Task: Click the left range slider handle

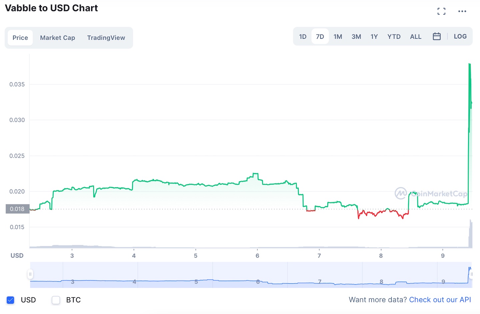Action: (x=30, y=274)
